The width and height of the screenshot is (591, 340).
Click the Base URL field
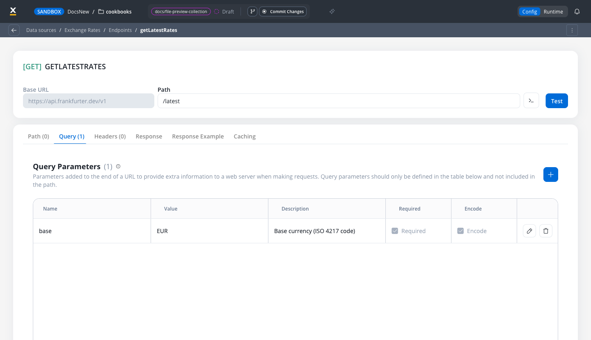click(89, 101)
